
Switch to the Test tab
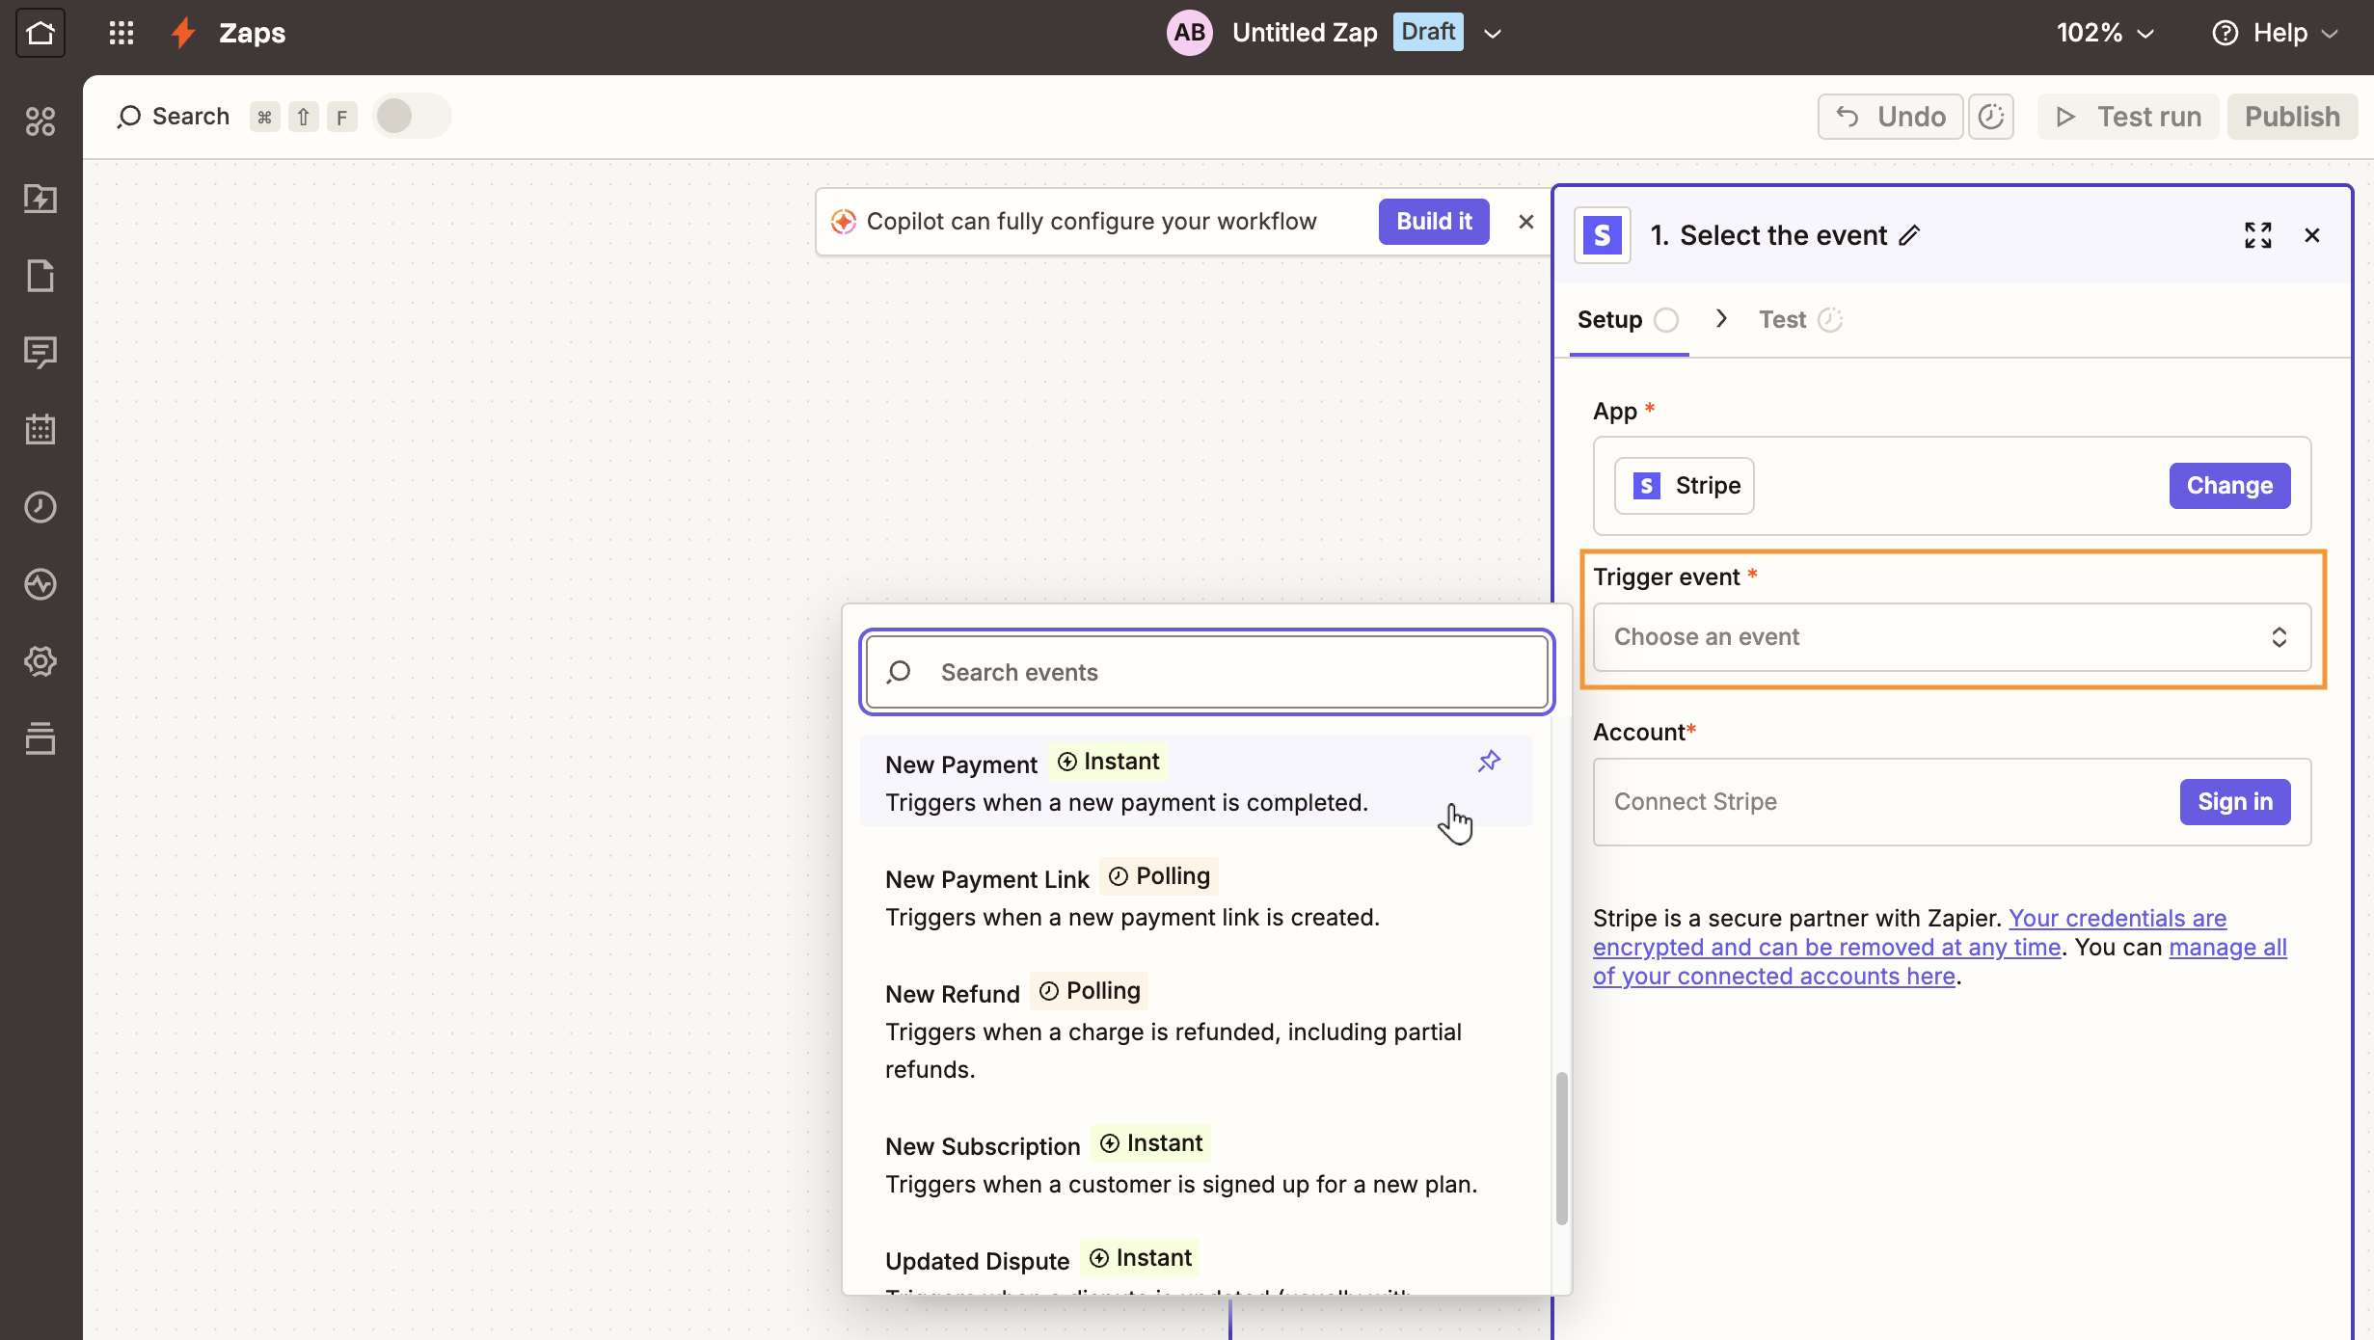coord(1800,320)
